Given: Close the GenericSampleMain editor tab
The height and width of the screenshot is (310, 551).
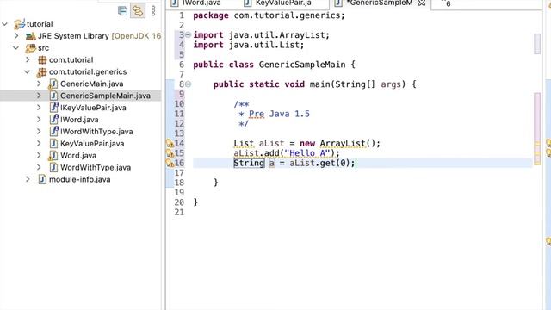Looking at the screenshot, I should tap(422, 3).
